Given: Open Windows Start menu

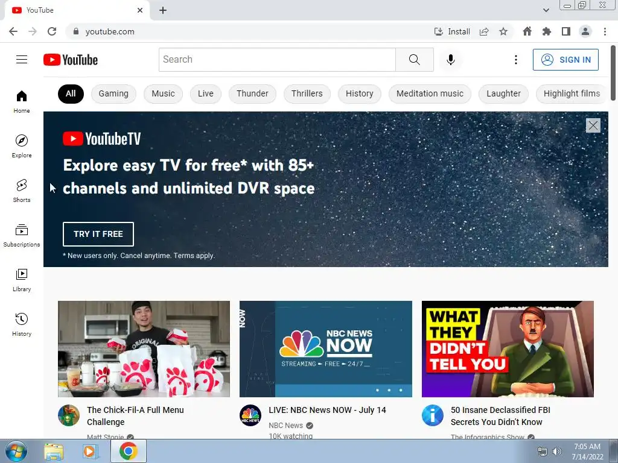Looking at the screenshot, I should tap(16, 451).
